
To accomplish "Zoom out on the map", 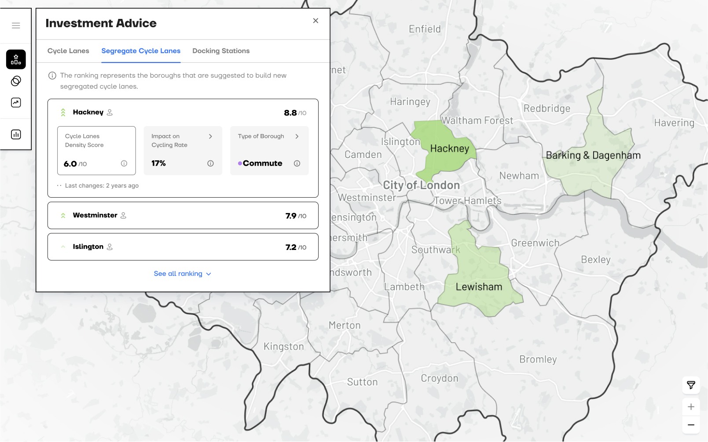I will coord(691,425).
